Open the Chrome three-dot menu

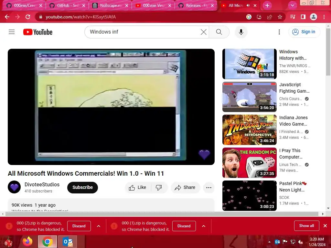[324, 17]
